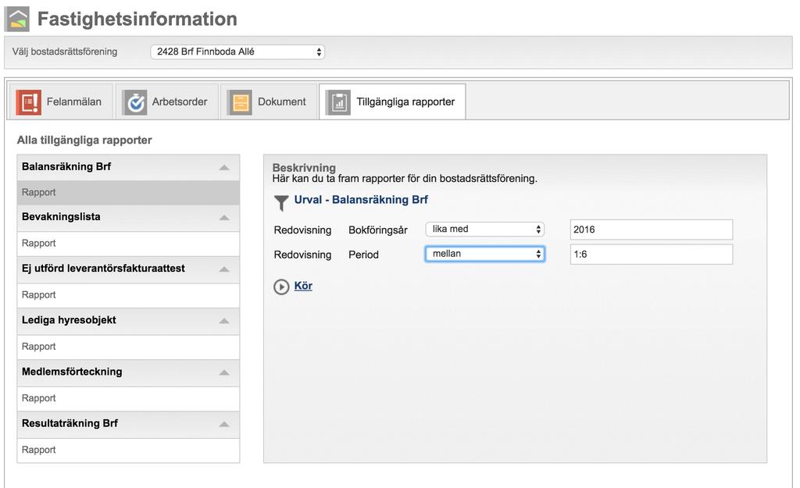This screenshot has width=800, height=488.
Task: Click the Tillgängliga rapporter chart icon
Action: click(338, 102)
